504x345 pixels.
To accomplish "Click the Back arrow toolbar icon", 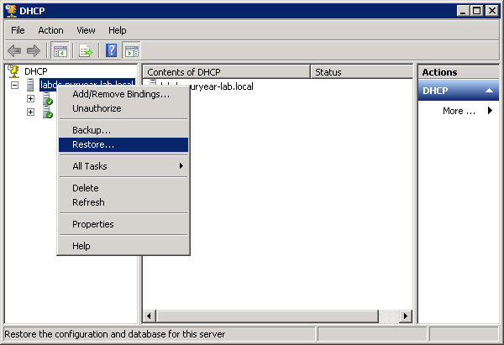I will click(14, 50).
